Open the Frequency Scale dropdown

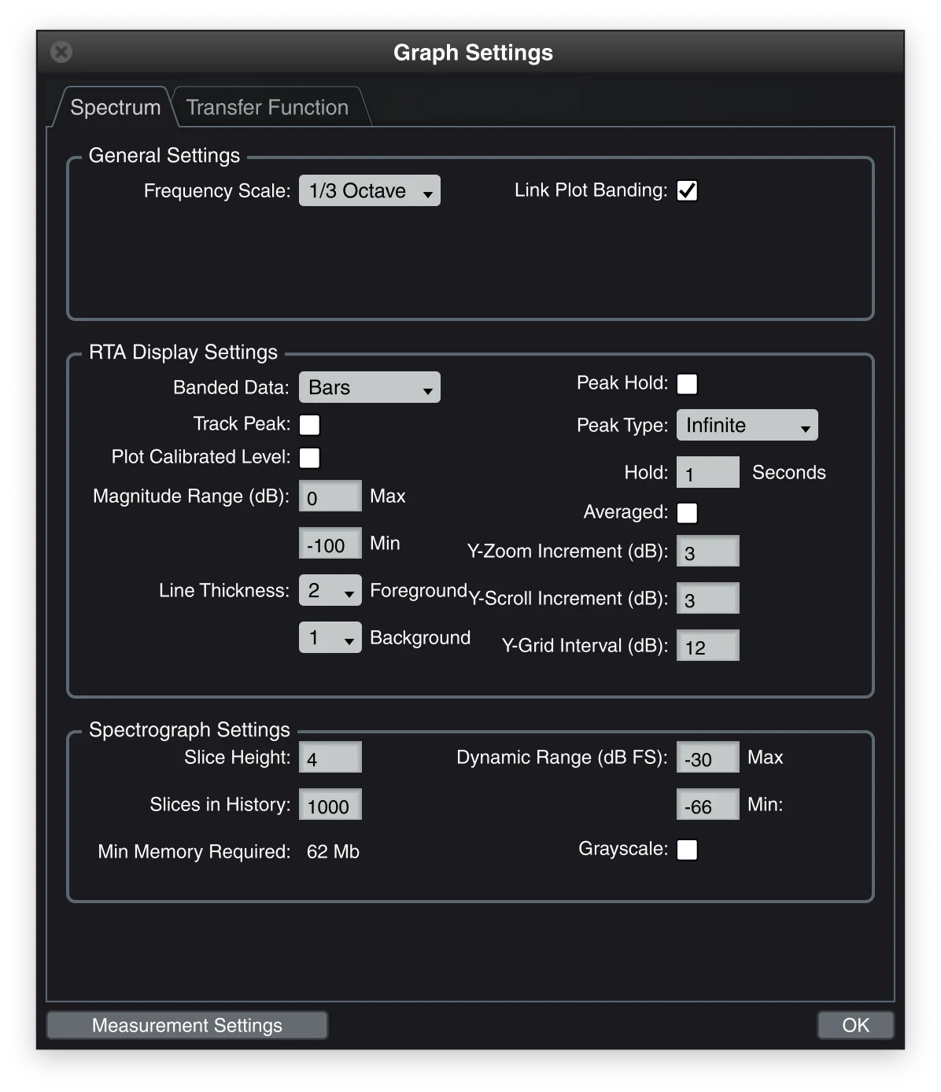tap(369, 191)
